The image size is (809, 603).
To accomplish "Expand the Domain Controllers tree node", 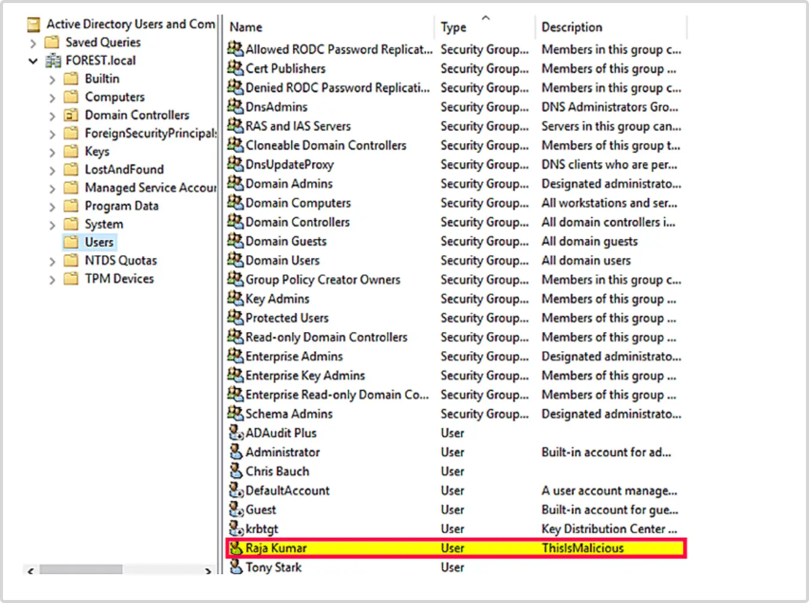I will [52, 116].
